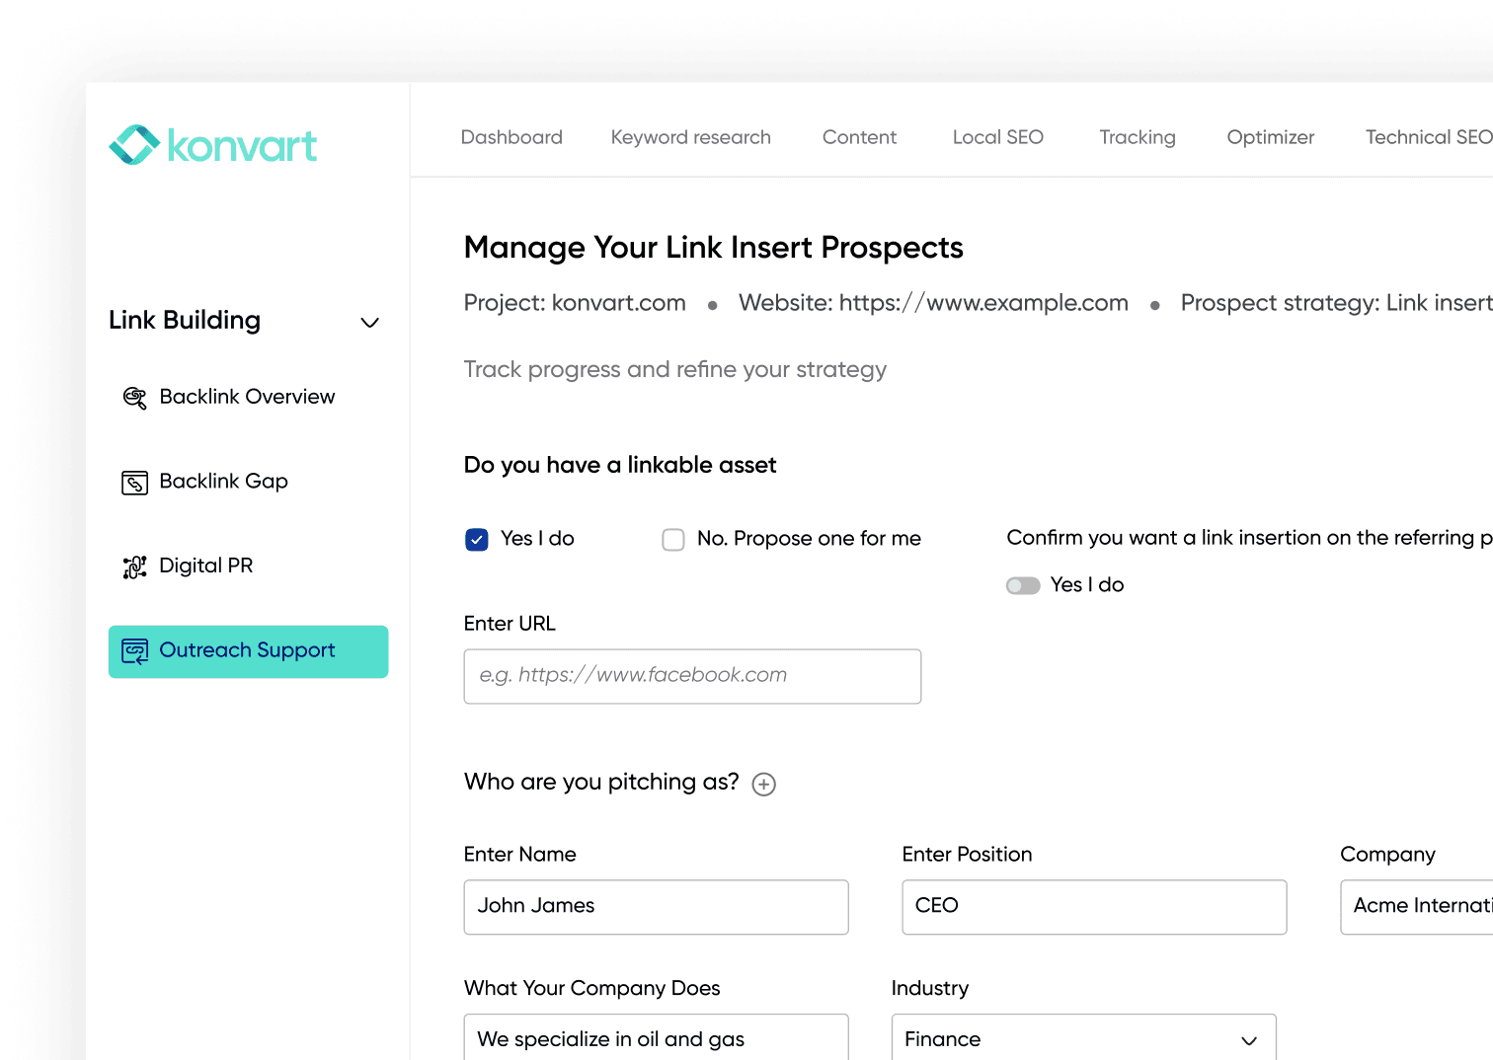Click the Enter Position field showing CEO

(x=1094, y=907)
